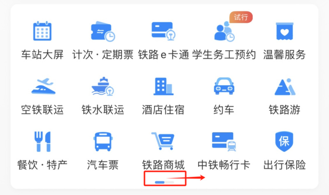Tap the 餐饮·特产 fork and knife icon
Viewport: 329px width, 195px height.
(43, 142)
